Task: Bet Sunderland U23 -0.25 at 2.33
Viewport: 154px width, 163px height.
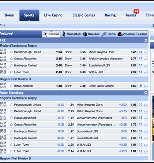Action: (107, 138)
